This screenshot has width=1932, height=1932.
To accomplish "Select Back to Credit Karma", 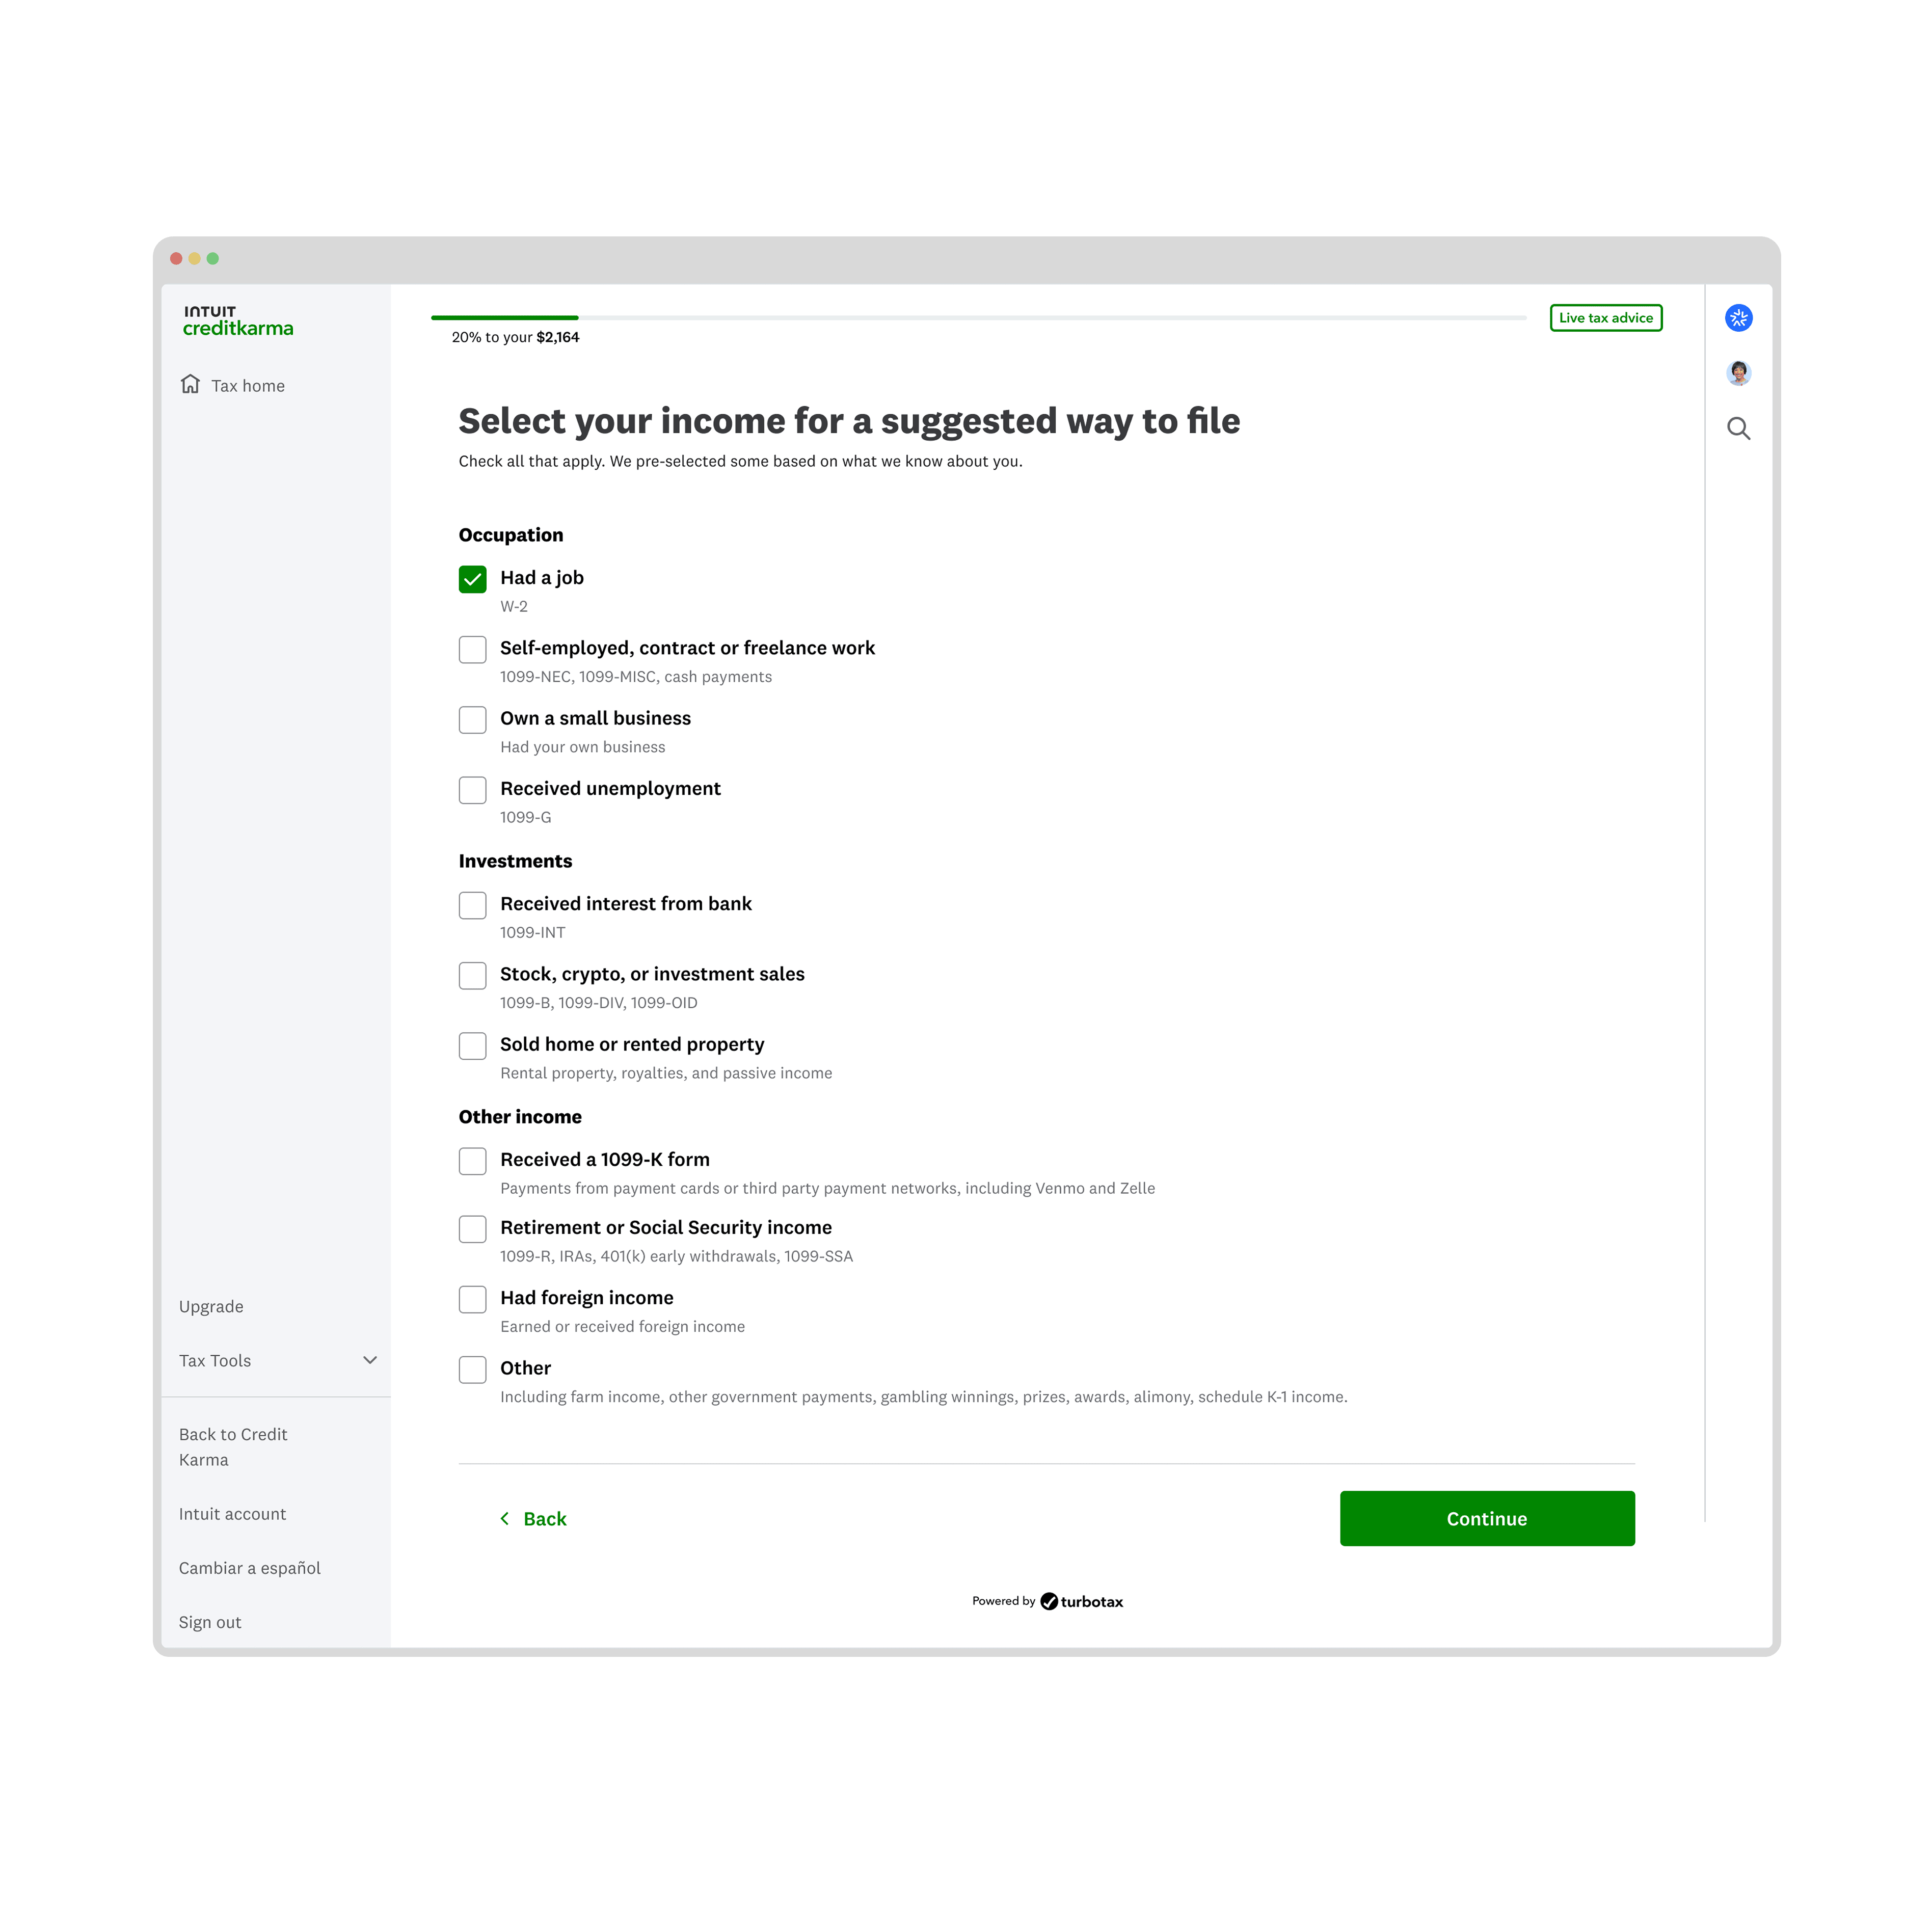I will coord(233,1446).
